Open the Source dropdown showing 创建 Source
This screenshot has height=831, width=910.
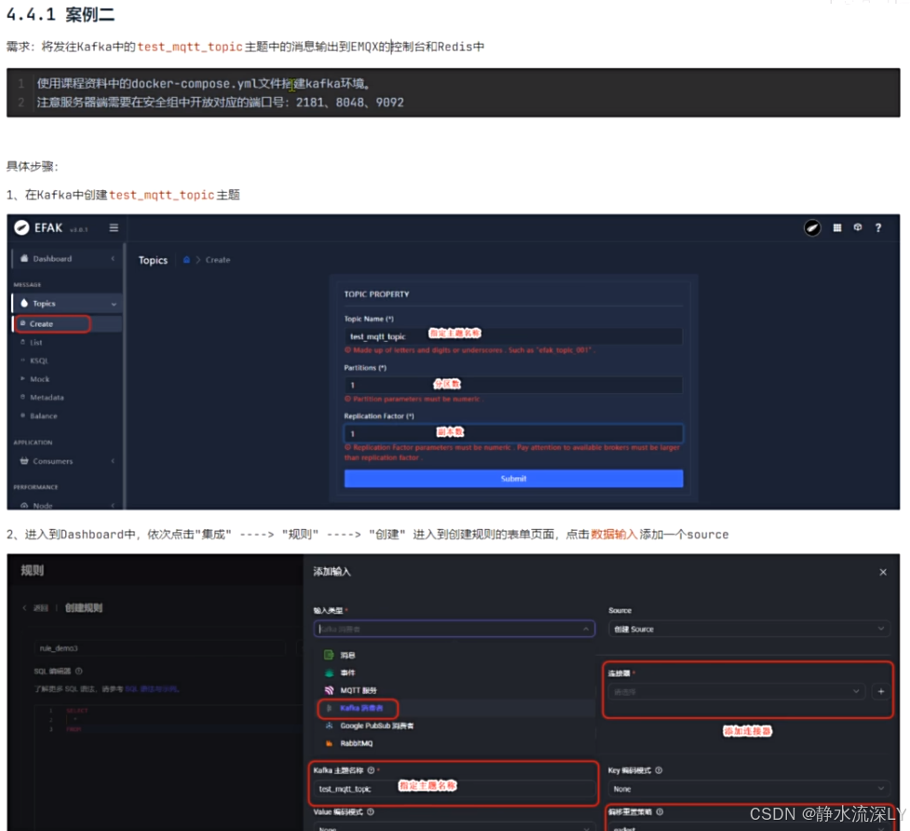(749, 629)
